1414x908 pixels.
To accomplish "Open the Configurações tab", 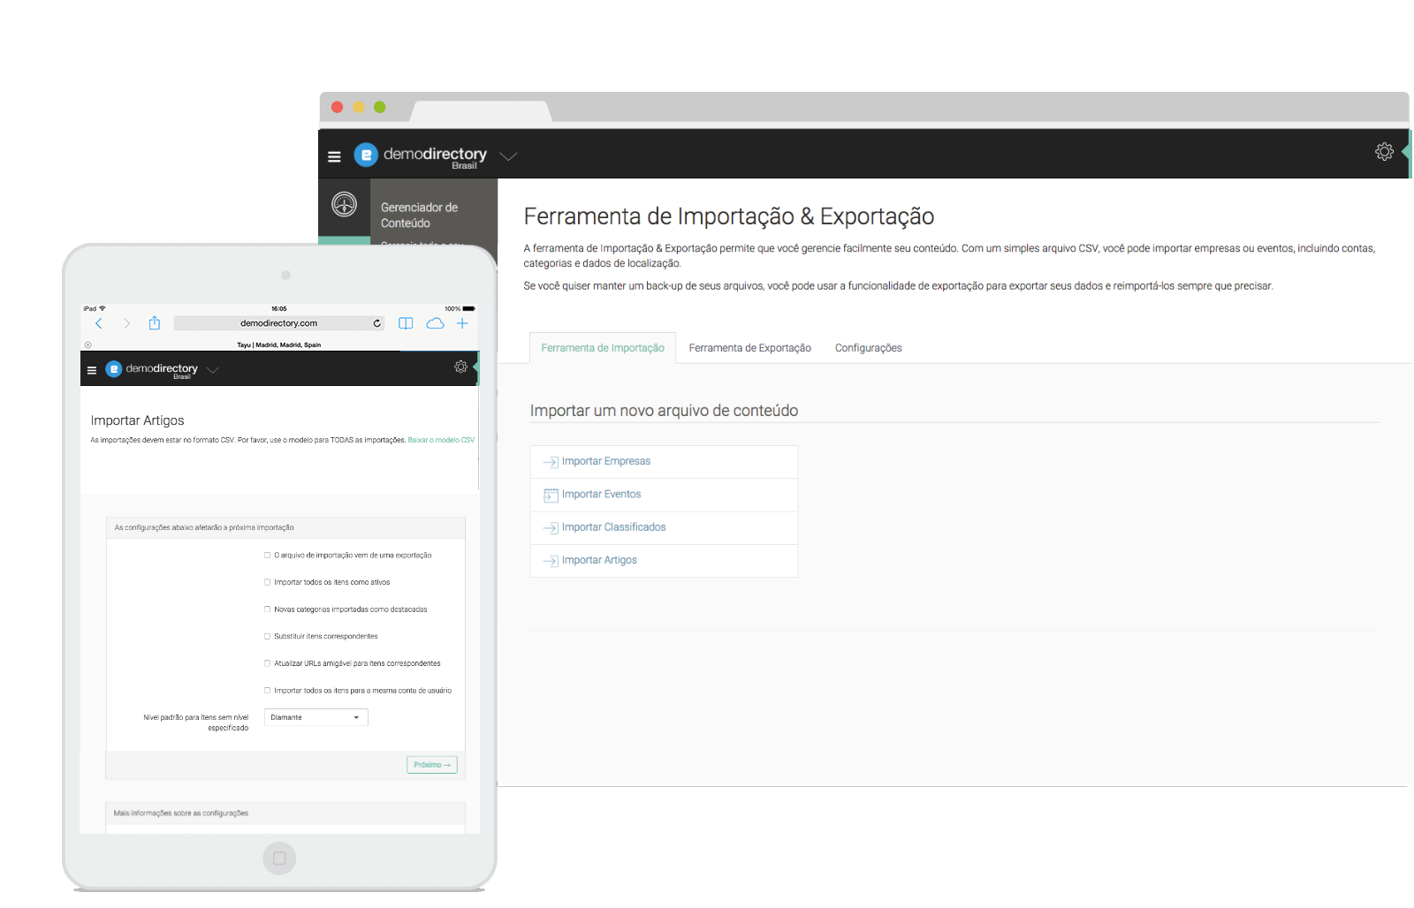I will 868,347.
